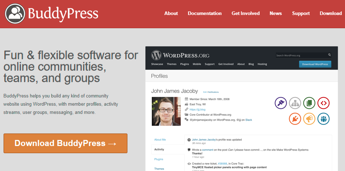This screenshot has width=345, height=171.
Task: Click the calendar icon by Member Since
Action: pyautogui.click(x=186, y=99)
